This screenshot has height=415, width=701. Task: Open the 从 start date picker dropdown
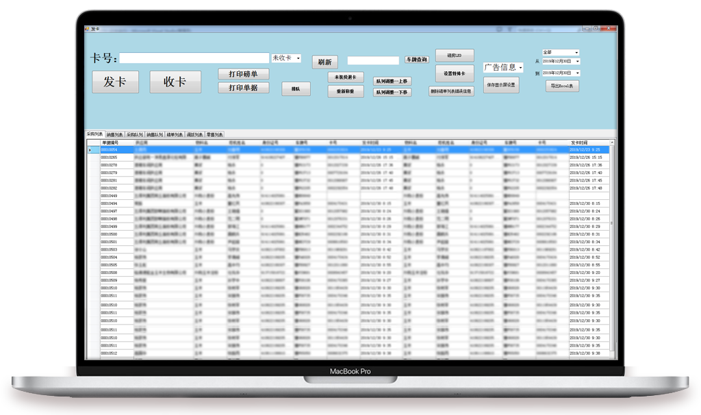click(577, 62)
